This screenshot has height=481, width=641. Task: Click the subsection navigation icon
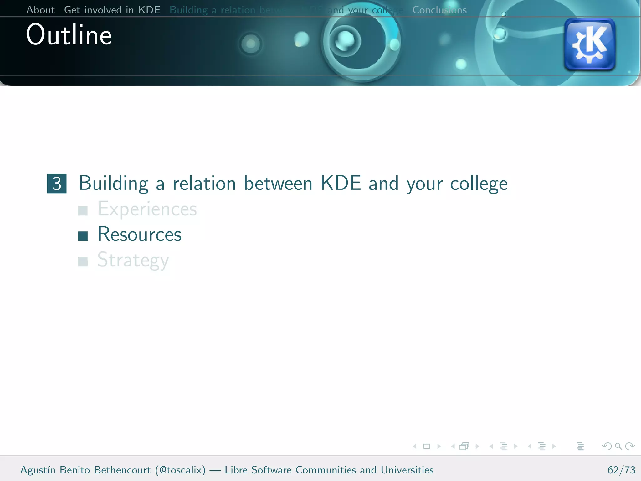click(503, 446)
